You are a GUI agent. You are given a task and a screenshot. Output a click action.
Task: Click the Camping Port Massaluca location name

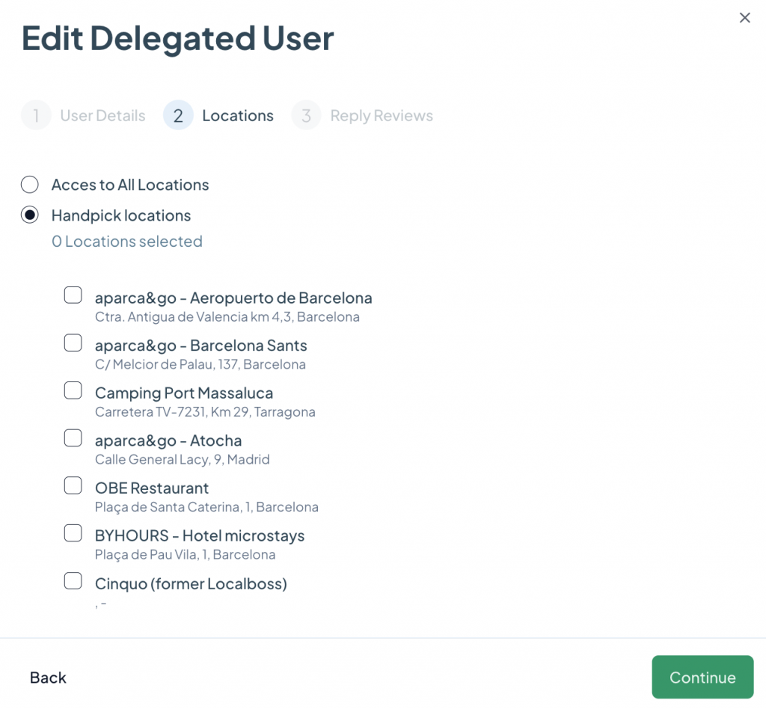183,393
